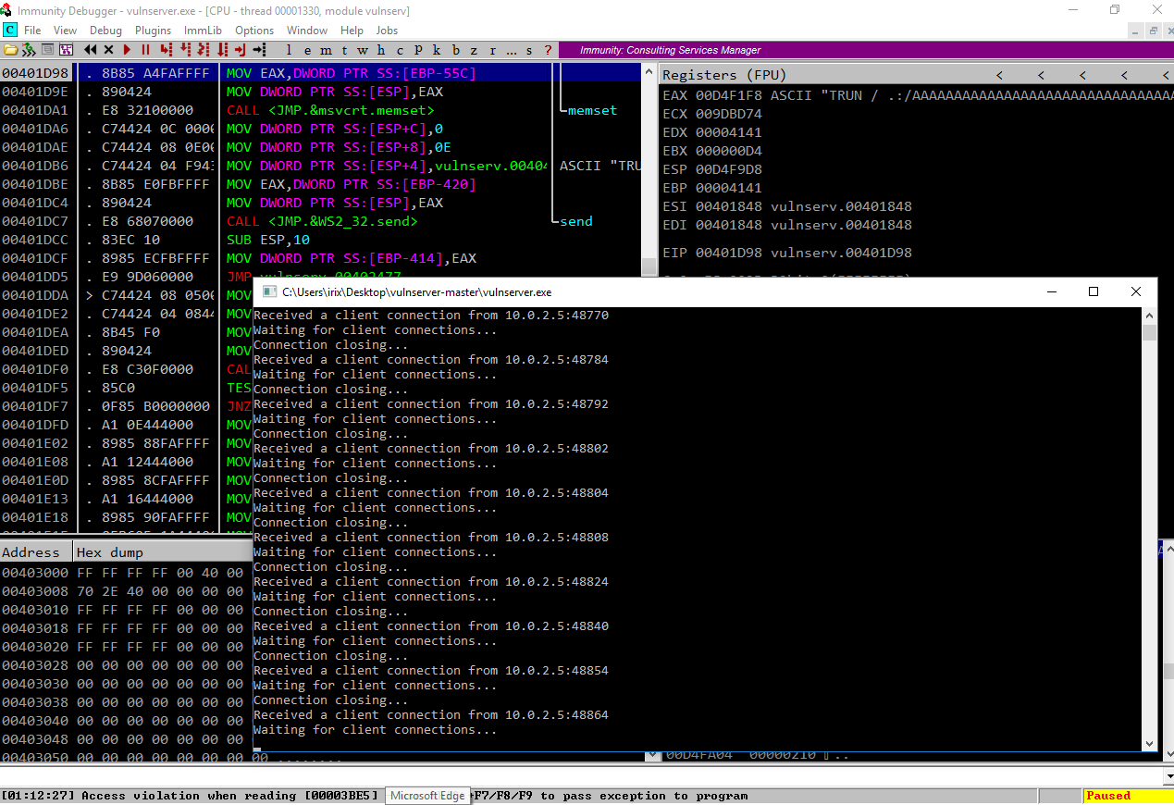Image resolution: width=1174 pixels, height=805 pixels.
Task: Click the Go to address arrow icon
Action: [259, 50]
